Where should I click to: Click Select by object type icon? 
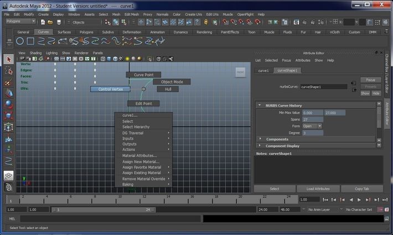[116, 23]
